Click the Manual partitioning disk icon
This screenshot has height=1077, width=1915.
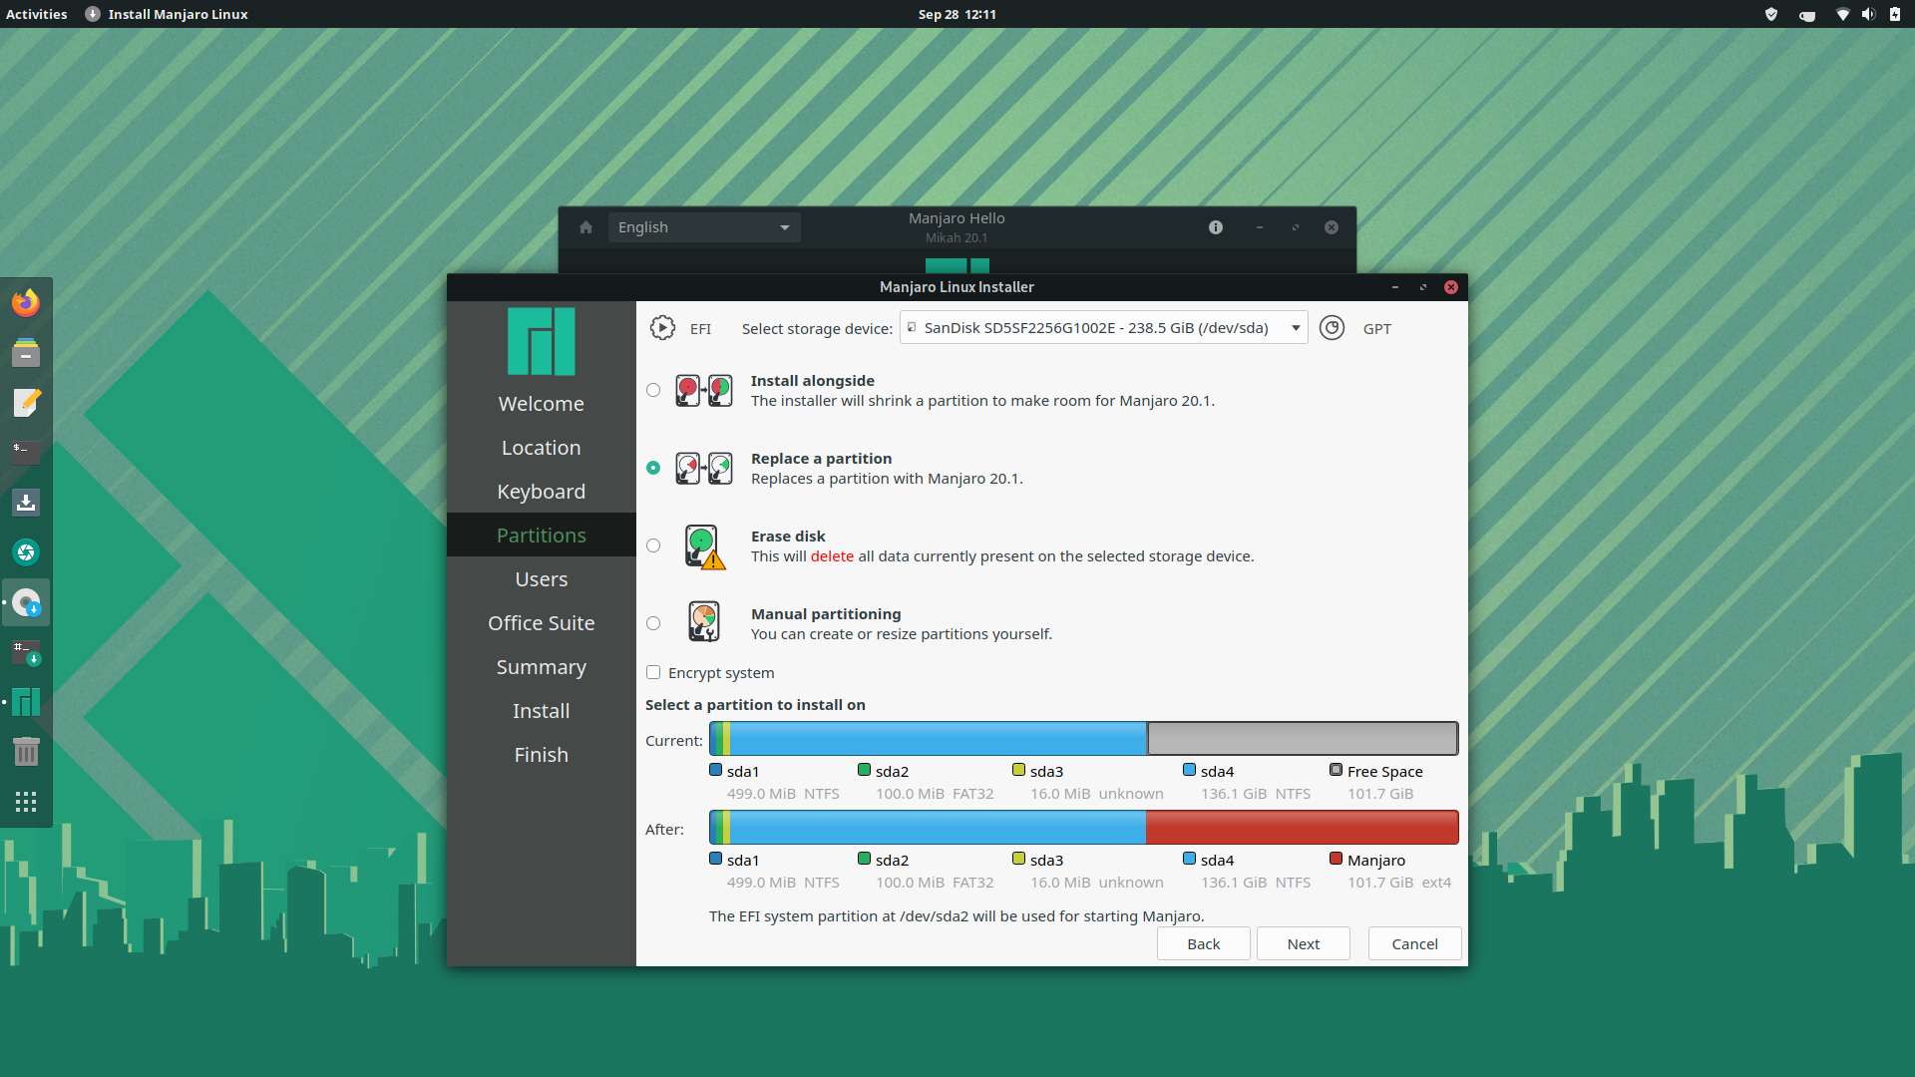(x=704, y=622)
